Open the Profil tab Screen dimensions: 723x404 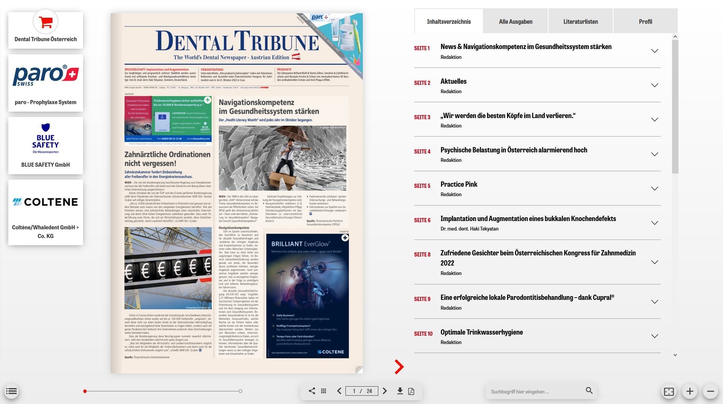(646, 22)
